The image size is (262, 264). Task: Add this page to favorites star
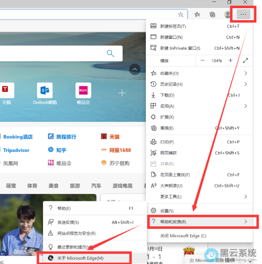point(181,15)
